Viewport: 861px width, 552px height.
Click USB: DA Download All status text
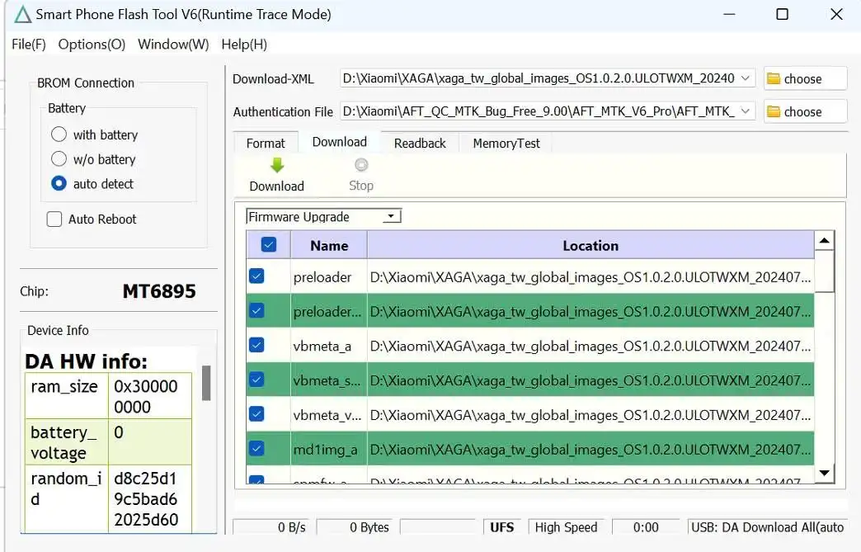click(x=767, y=527)
